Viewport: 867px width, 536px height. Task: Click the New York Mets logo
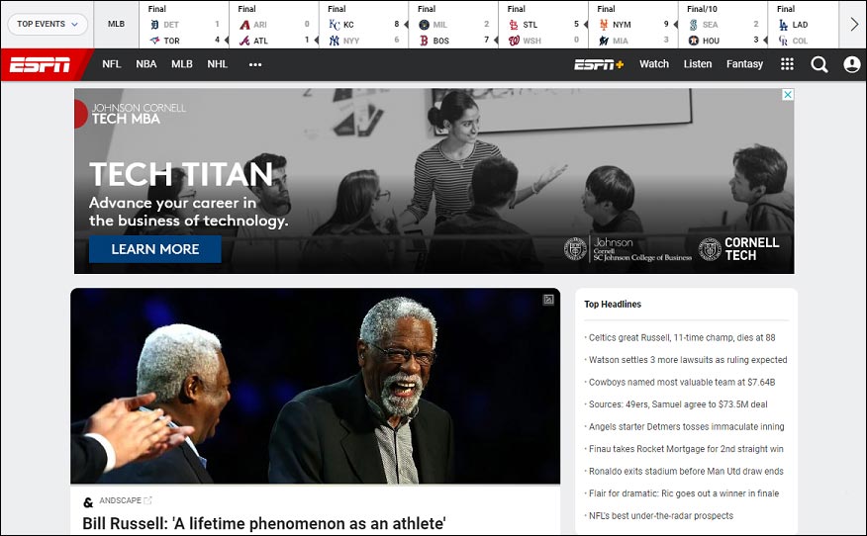[x=604, y=25]
